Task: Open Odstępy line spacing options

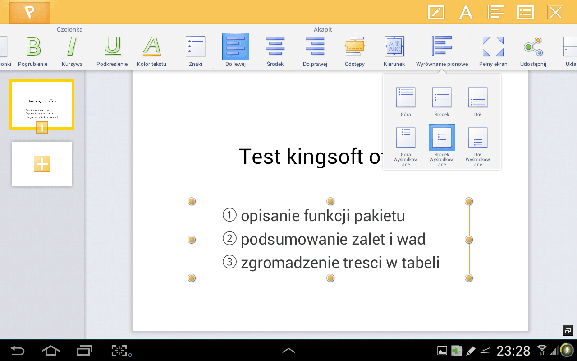Action: [x=354, y=51]
